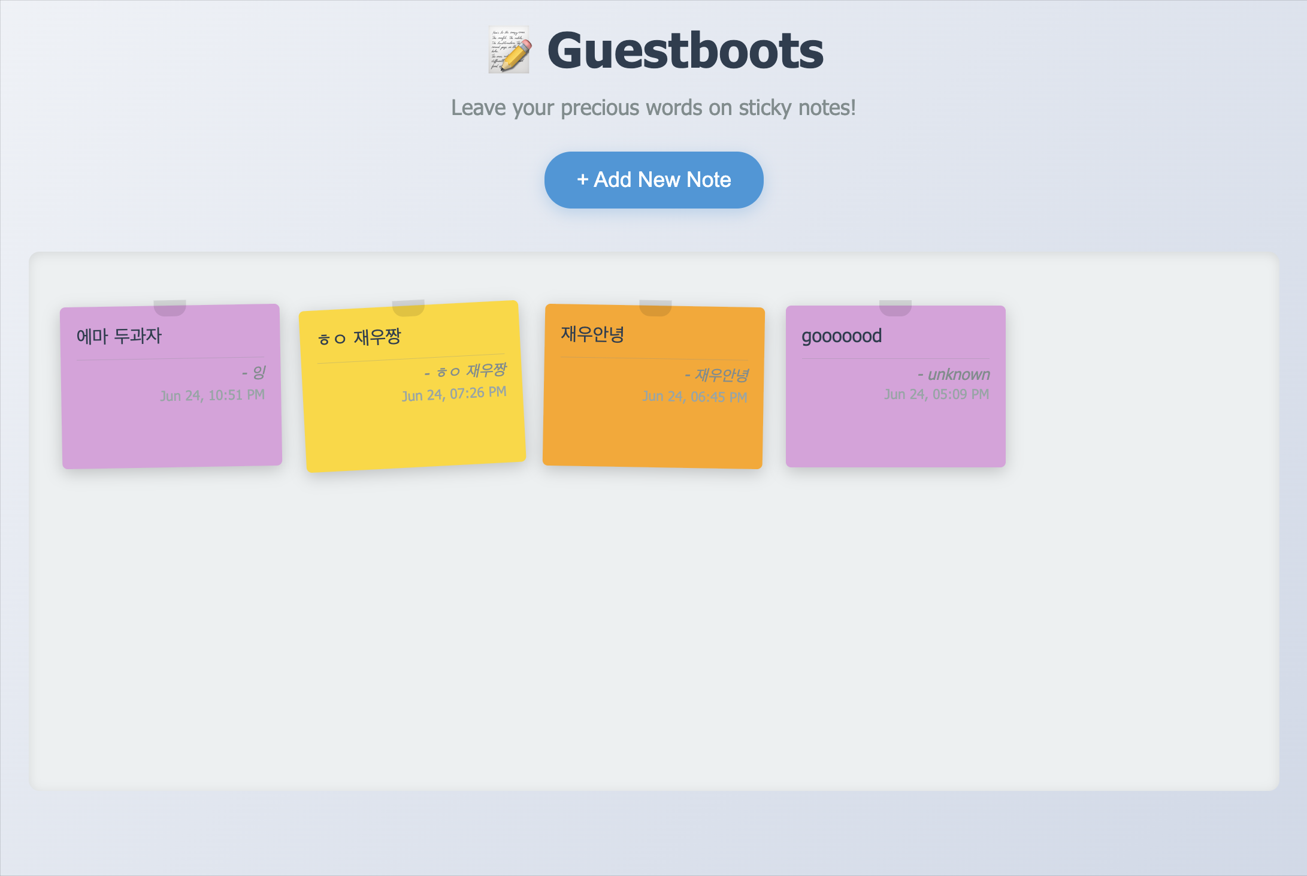This screenshot has width=1307, height=876.
Task: Click the author '- 재우안녕'
Action: coord(716,375)
